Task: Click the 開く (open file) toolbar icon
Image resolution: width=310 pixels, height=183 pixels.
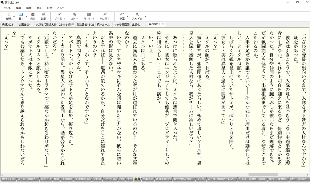Action: [21, 14]
